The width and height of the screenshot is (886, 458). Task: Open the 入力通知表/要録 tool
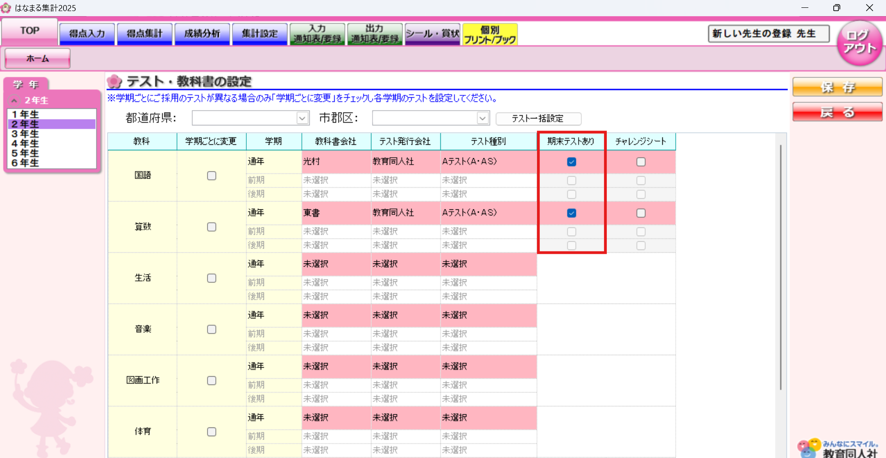pos(317,34)
